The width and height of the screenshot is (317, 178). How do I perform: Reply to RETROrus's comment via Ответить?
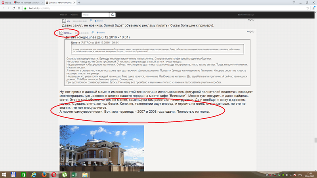pyautogui.click(x=101, y=33)
